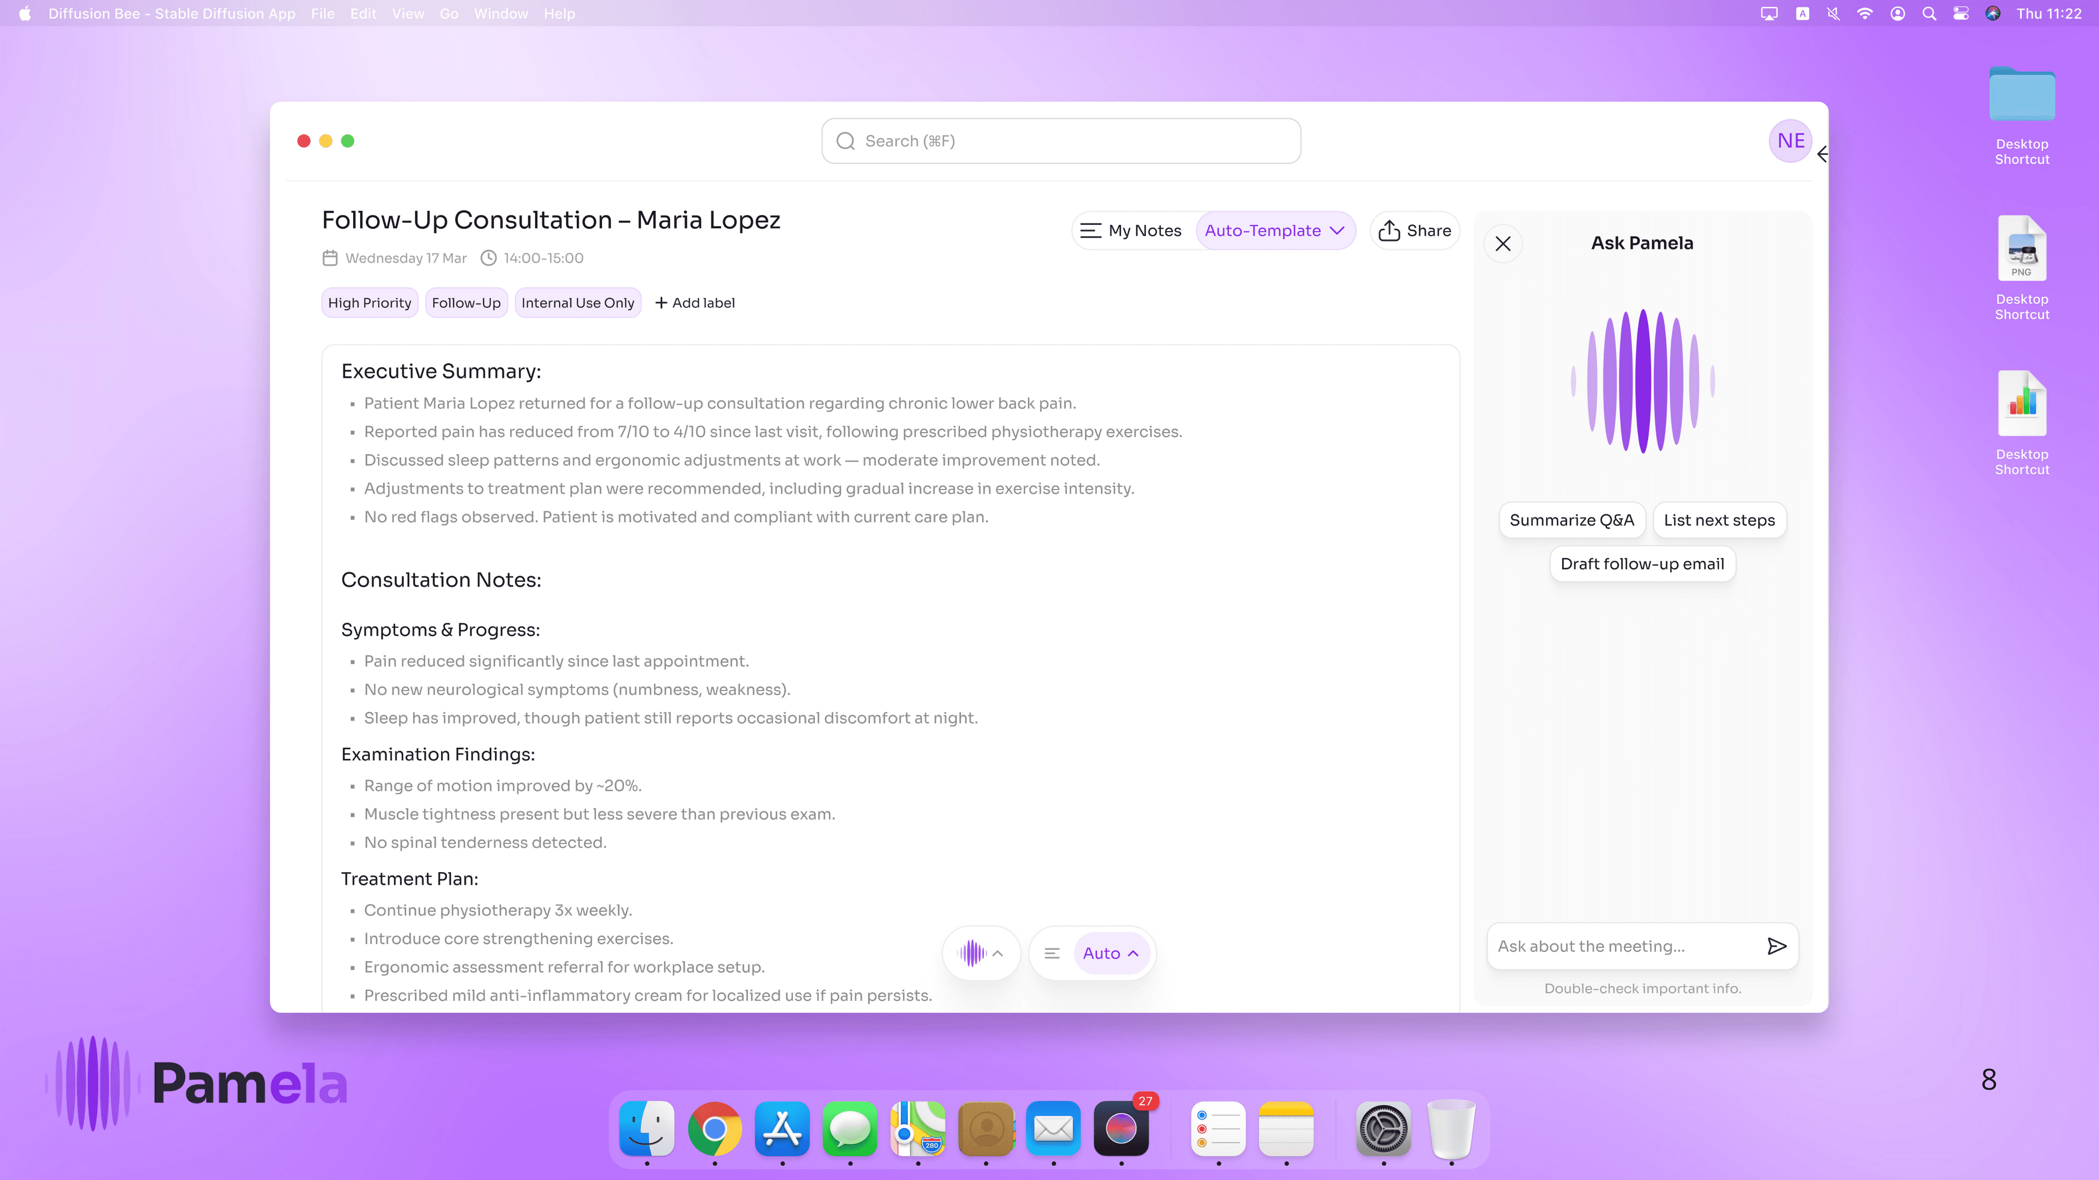Click the waveform recording icon at bottom
2099x1180 pixels.
pos(972,953)
